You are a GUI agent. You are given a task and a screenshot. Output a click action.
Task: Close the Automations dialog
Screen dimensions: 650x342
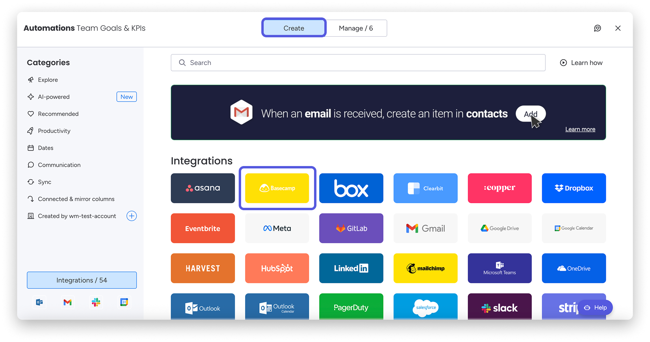pyautogui.click(x=618, y=28)
